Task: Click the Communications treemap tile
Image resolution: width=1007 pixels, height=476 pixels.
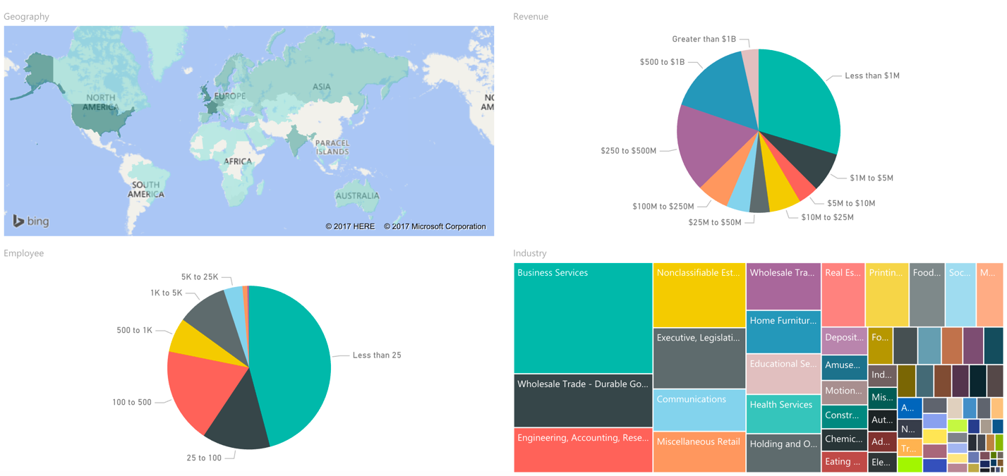Action: [699, 410]
